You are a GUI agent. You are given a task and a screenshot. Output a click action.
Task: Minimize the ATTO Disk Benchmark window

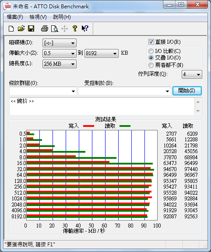tap(169, 5)
